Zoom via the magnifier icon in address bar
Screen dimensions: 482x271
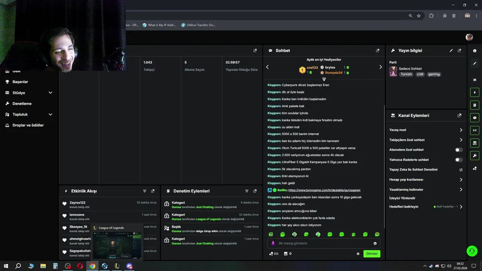410,16
